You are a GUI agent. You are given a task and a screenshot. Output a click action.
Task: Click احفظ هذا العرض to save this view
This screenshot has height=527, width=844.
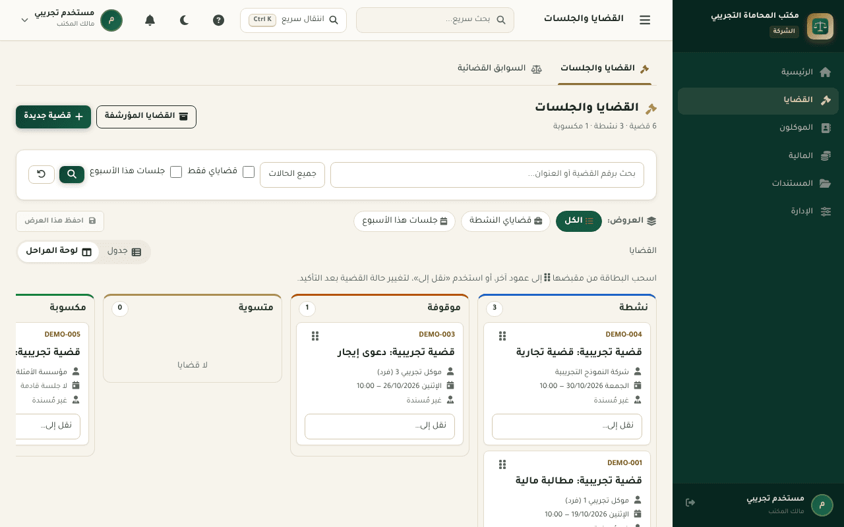tap(60, 221)
